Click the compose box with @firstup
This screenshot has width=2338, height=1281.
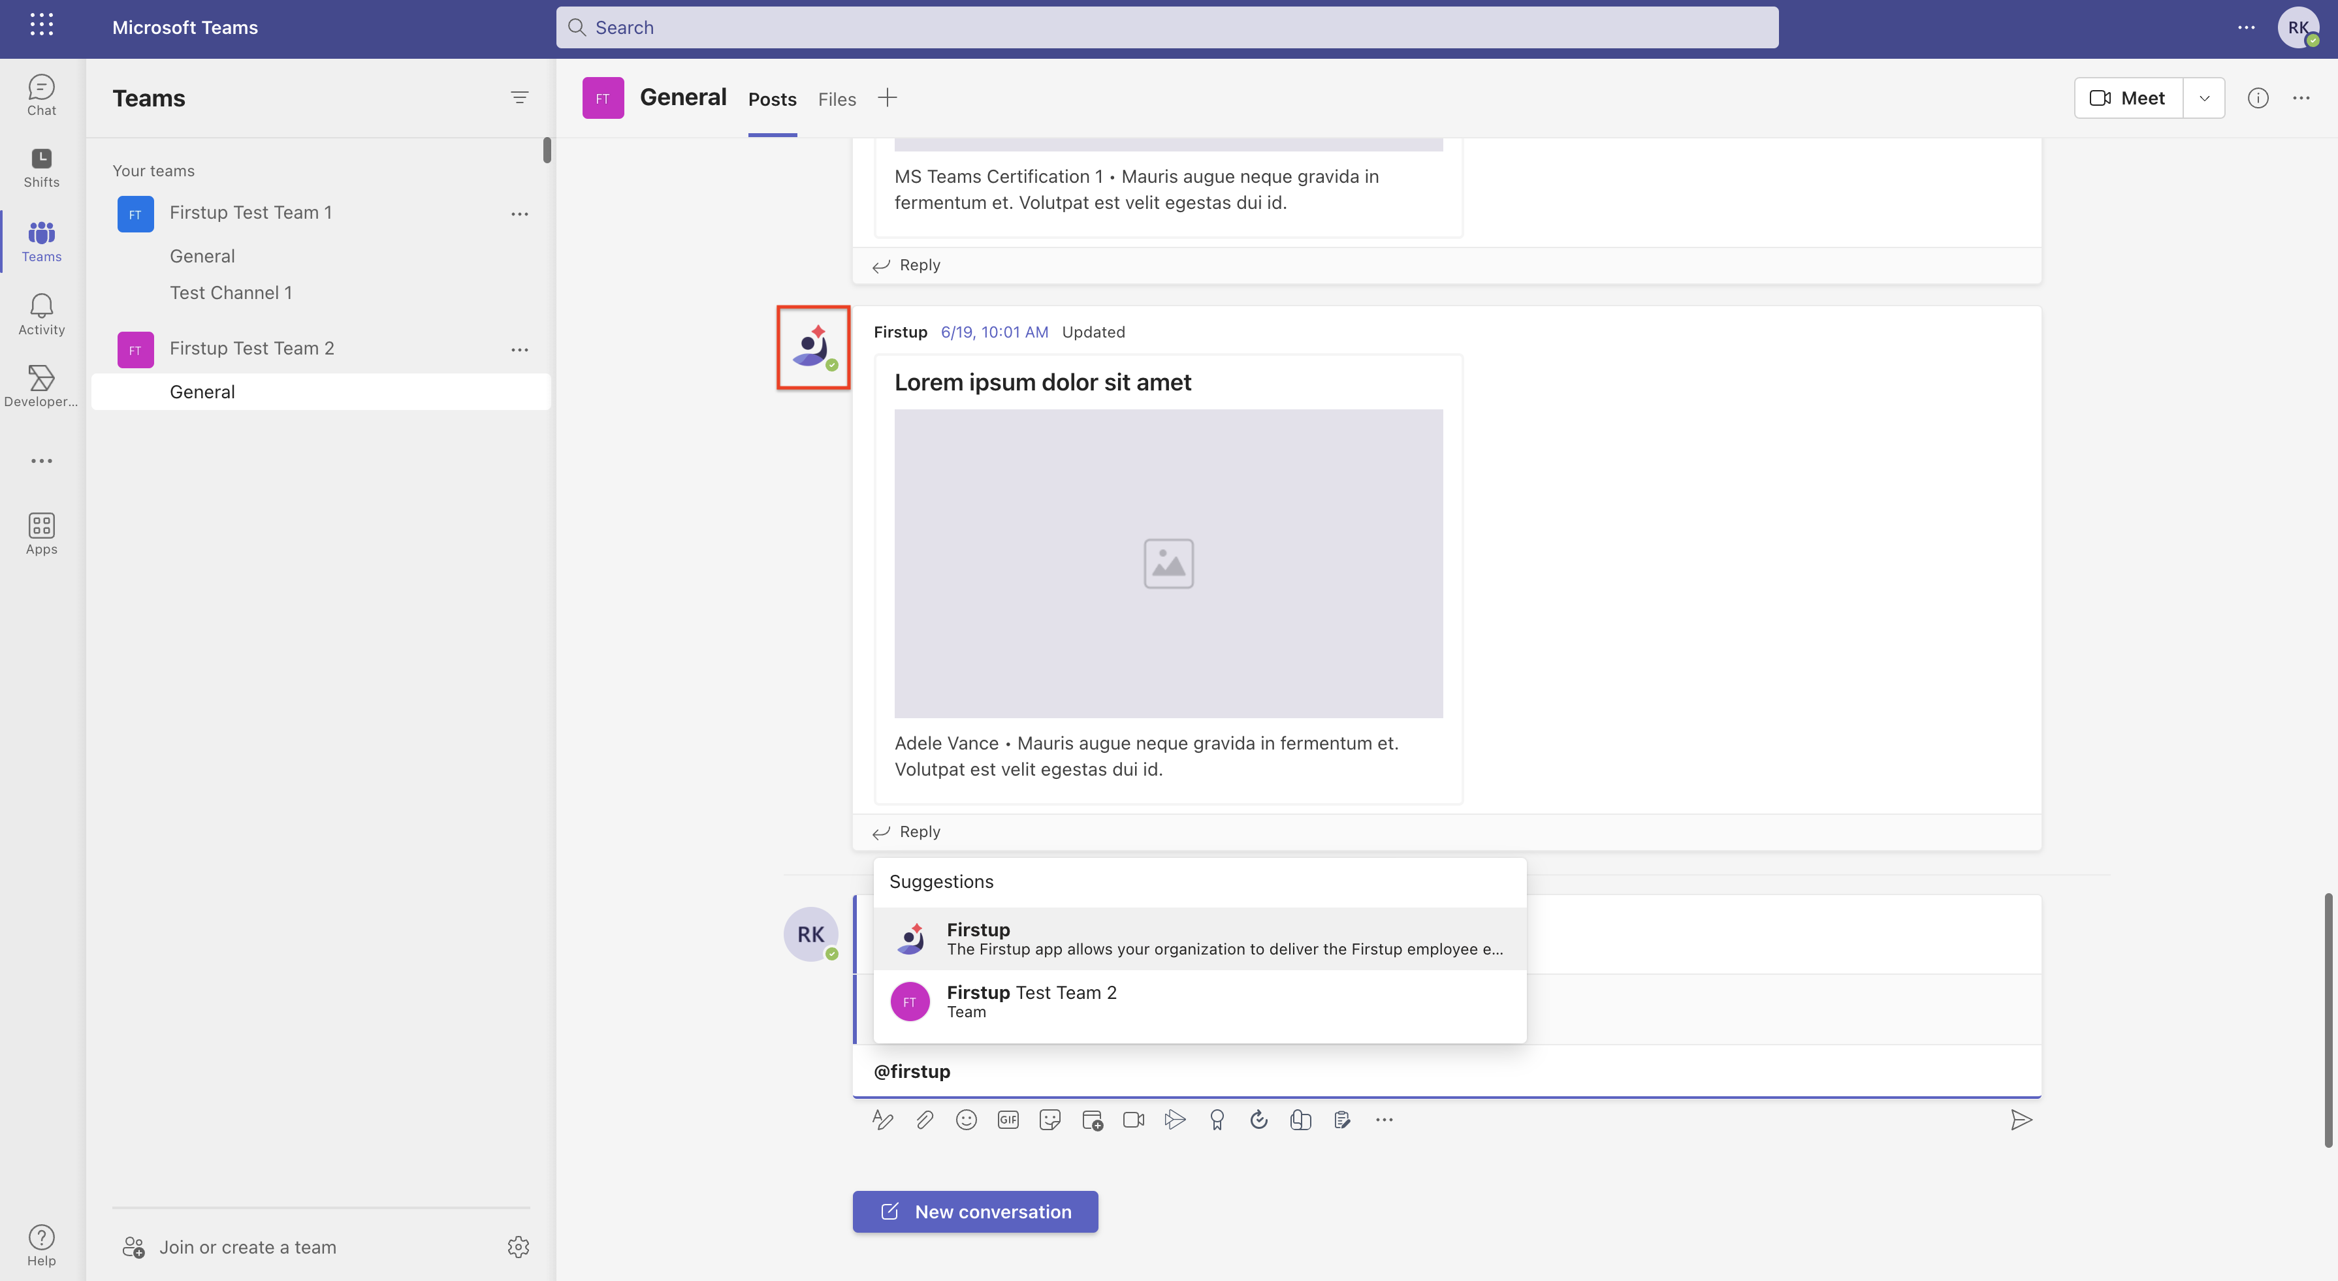pos(1447,1071)
